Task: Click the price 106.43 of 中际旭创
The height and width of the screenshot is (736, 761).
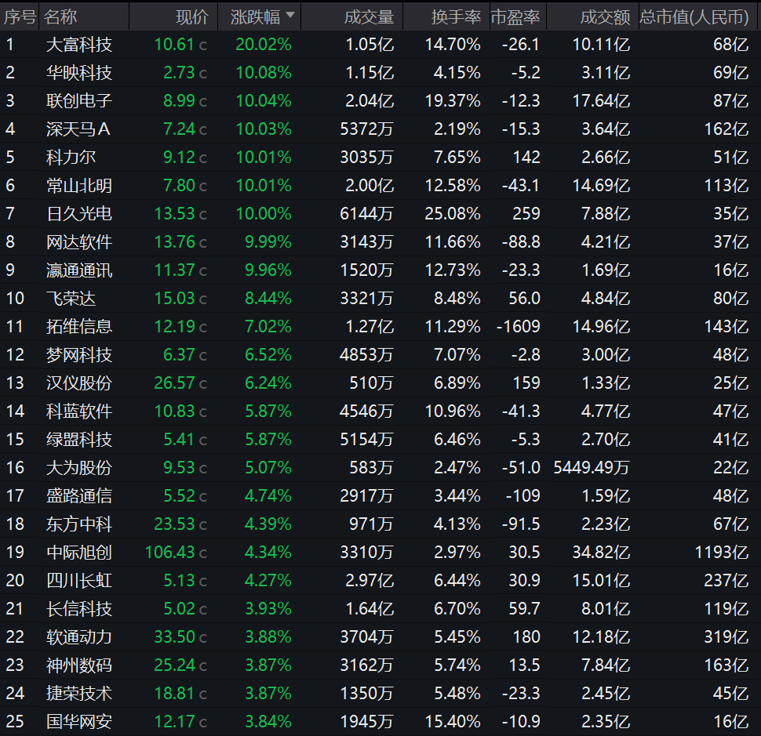Action: pyautogui.click(x=170, y=553)
